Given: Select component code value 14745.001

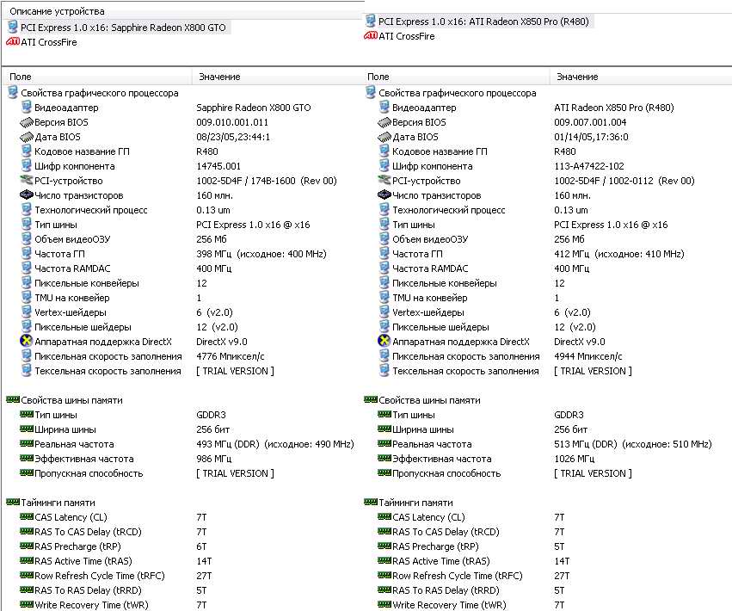Looking at the screenshot, I should 218,166.
